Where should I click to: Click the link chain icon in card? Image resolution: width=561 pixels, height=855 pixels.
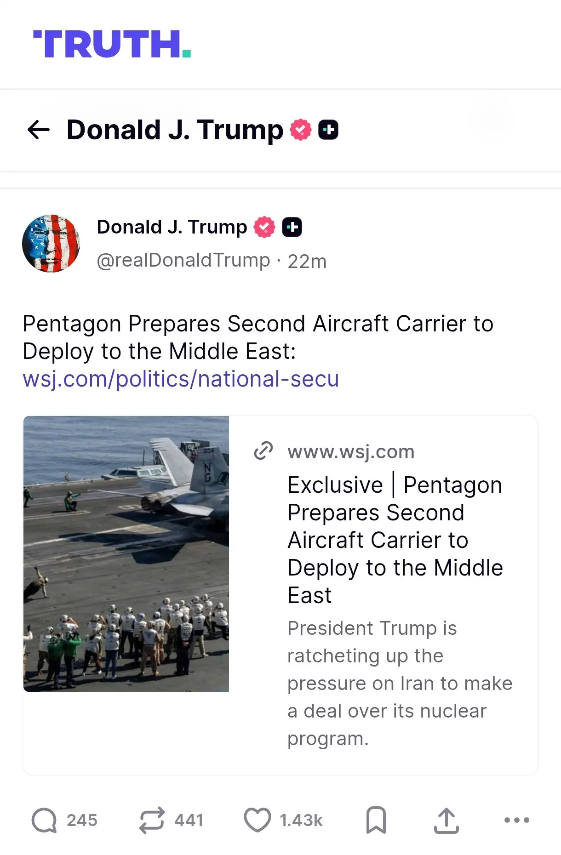click(x=263, y=451)
